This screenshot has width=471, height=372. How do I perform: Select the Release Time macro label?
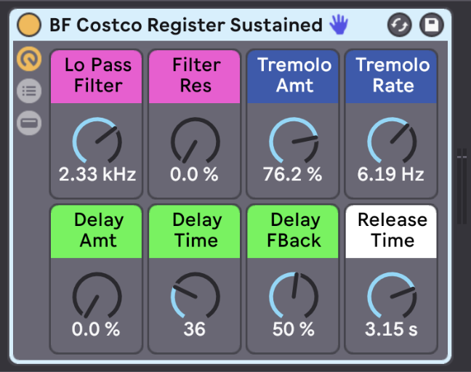(x=391, y=232)
